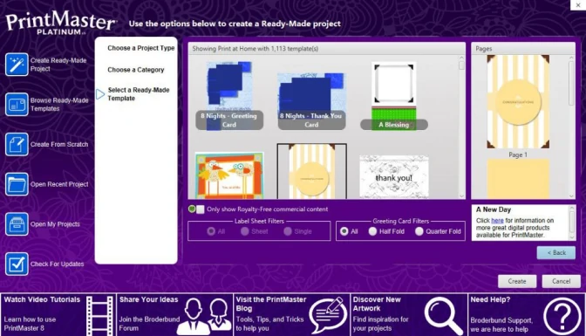Click the Create button

coord(517,281)
